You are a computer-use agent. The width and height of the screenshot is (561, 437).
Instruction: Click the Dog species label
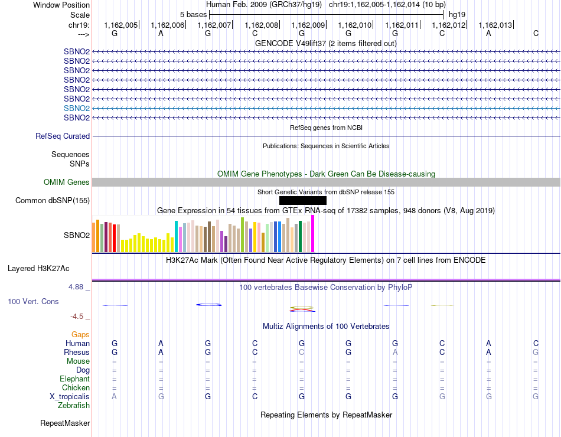[83, 370]
